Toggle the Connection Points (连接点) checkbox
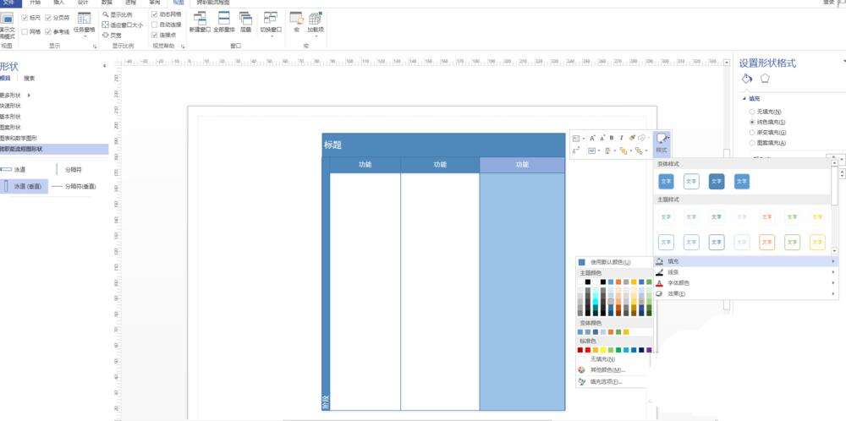846x421 pixels. (x=154, y=35)
